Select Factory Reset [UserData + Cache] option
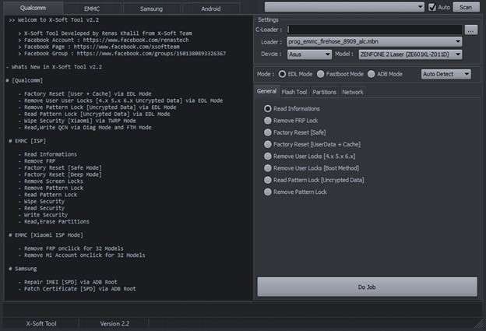486x331 pixels. point(312,144)
